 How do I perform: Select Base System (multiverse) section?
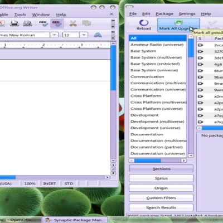point(158,57)
